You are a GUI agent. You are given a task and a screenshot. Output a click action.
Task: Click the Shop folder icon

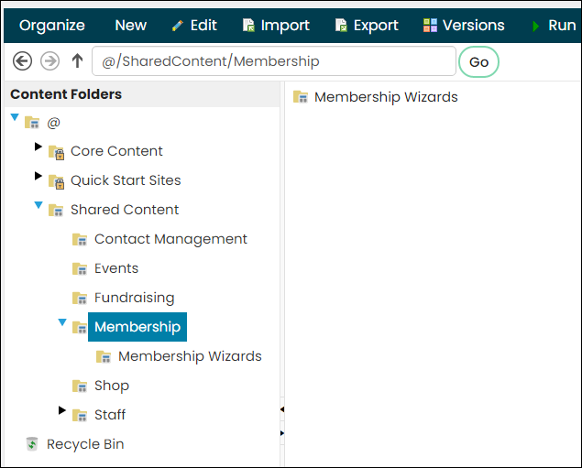80,386
